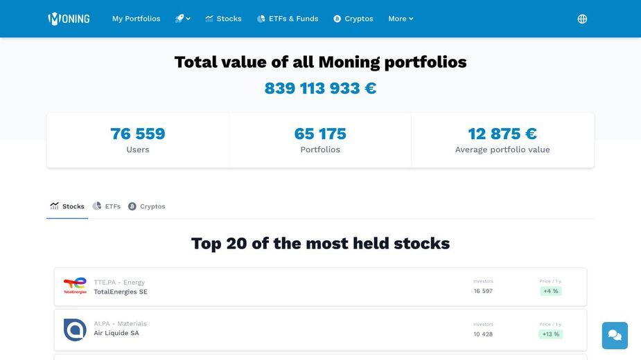This screenshot has width=641, height=360.
Task: Click the Air Liquide logo
Action: tap(76, 330)
